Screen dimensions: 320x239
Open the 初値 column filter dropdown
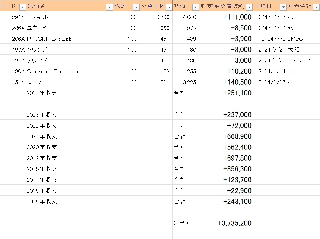[x=196, y=7]
